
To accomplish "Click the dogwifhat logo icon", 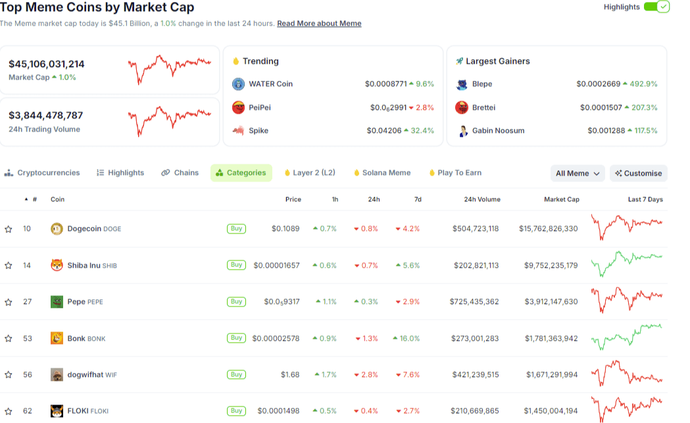I will [x=57, y=374].
